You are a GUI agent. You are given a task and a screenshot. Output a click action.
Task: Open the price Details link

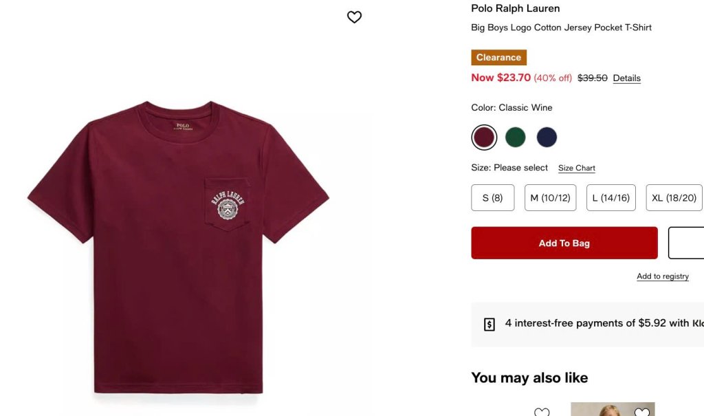(626, 78)
